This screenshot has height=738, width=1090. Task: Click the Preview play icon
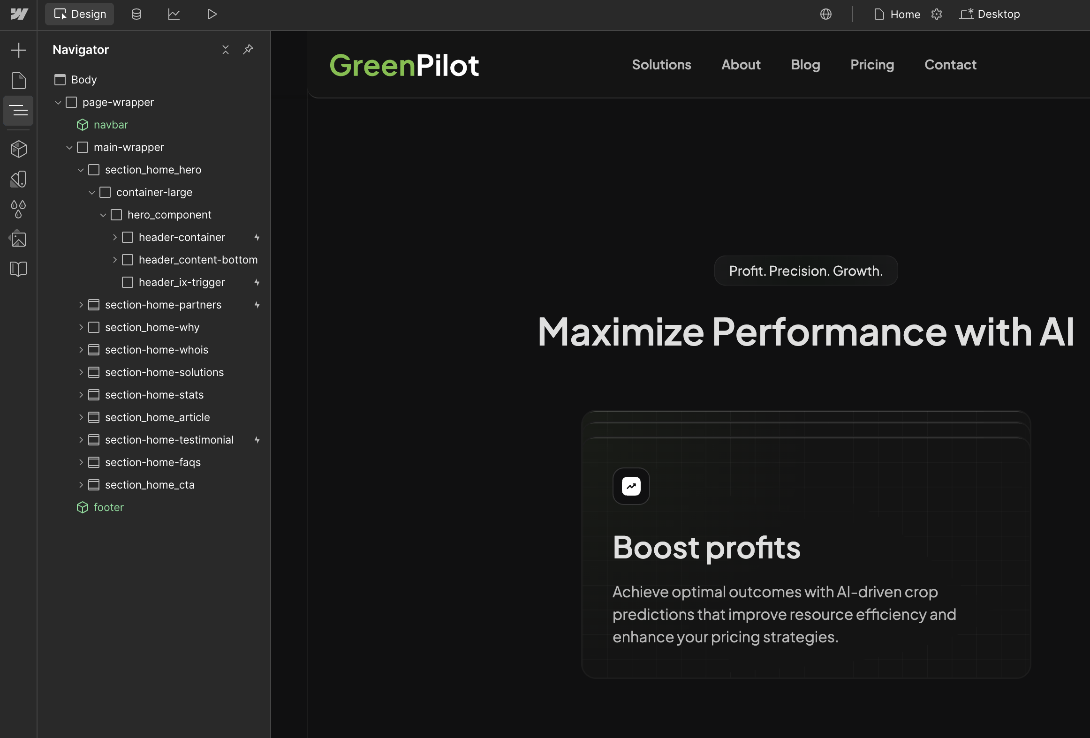(x=212, y=14)
